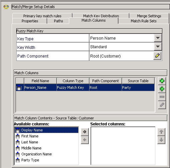Click the Field Name column header
Image resolution: width=170 pixels, height=168 pixels.
(40, 81)
